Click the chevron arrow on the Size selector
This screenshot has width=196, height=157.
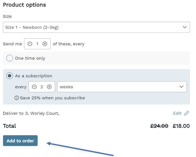tap(185, 27)
